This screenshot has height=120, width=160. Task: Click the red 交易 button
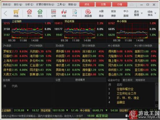pos(103,4)
